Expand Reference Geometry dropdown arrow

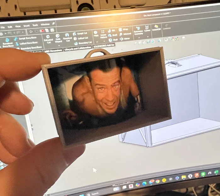(139, 38)
